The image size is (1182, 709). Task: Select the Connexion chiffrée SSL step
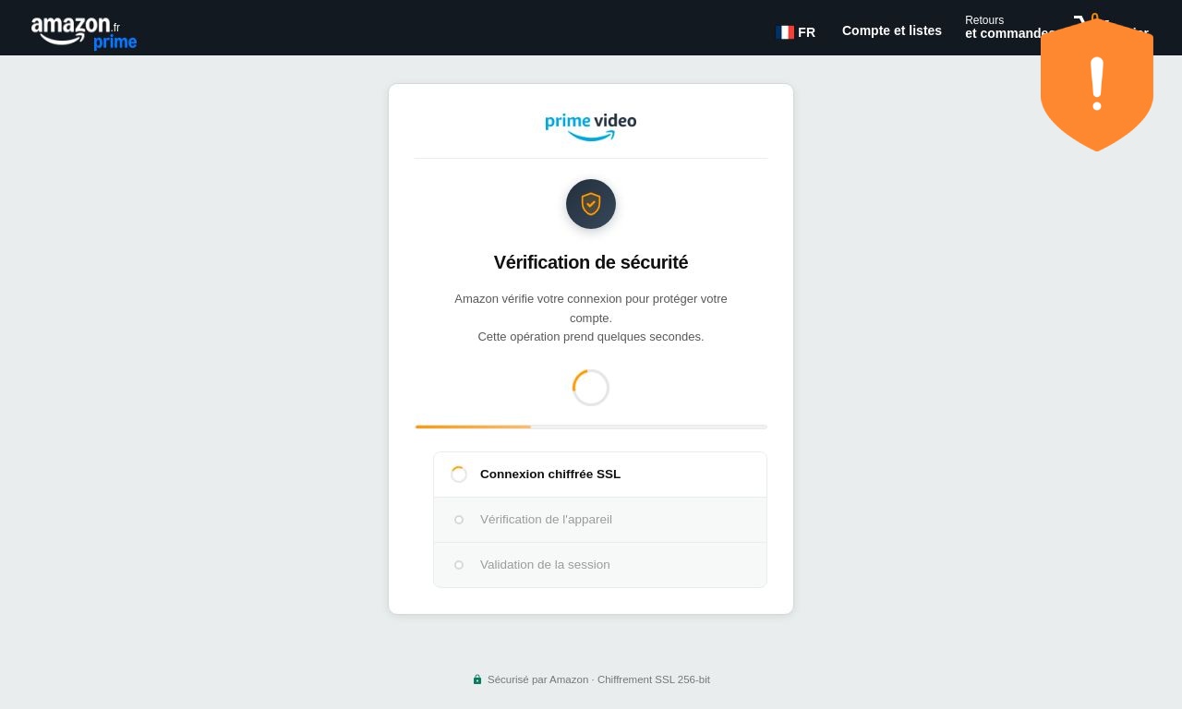click(x=600, y=475)
